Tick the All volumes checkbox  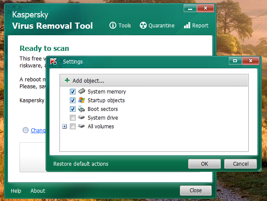(x=73, y=127)
